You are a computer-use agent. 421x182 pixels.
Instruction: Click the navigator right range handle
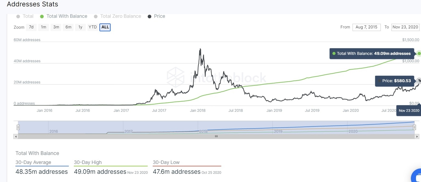tap(414, 127)
